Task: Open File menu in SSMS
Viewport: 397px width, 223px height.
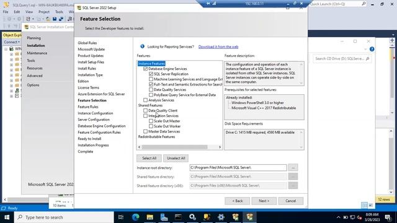Action: click(x=6, y=12)
